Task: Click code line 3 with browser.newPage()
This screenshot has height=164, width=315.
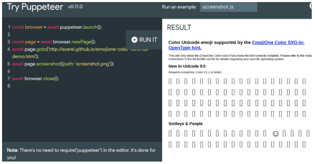Action: [54, 42]
